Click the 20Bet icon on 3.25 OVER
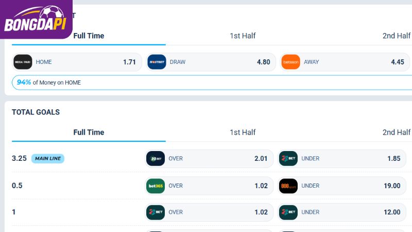The width and height of the screenshot is (412, 232). coord(156,159)
